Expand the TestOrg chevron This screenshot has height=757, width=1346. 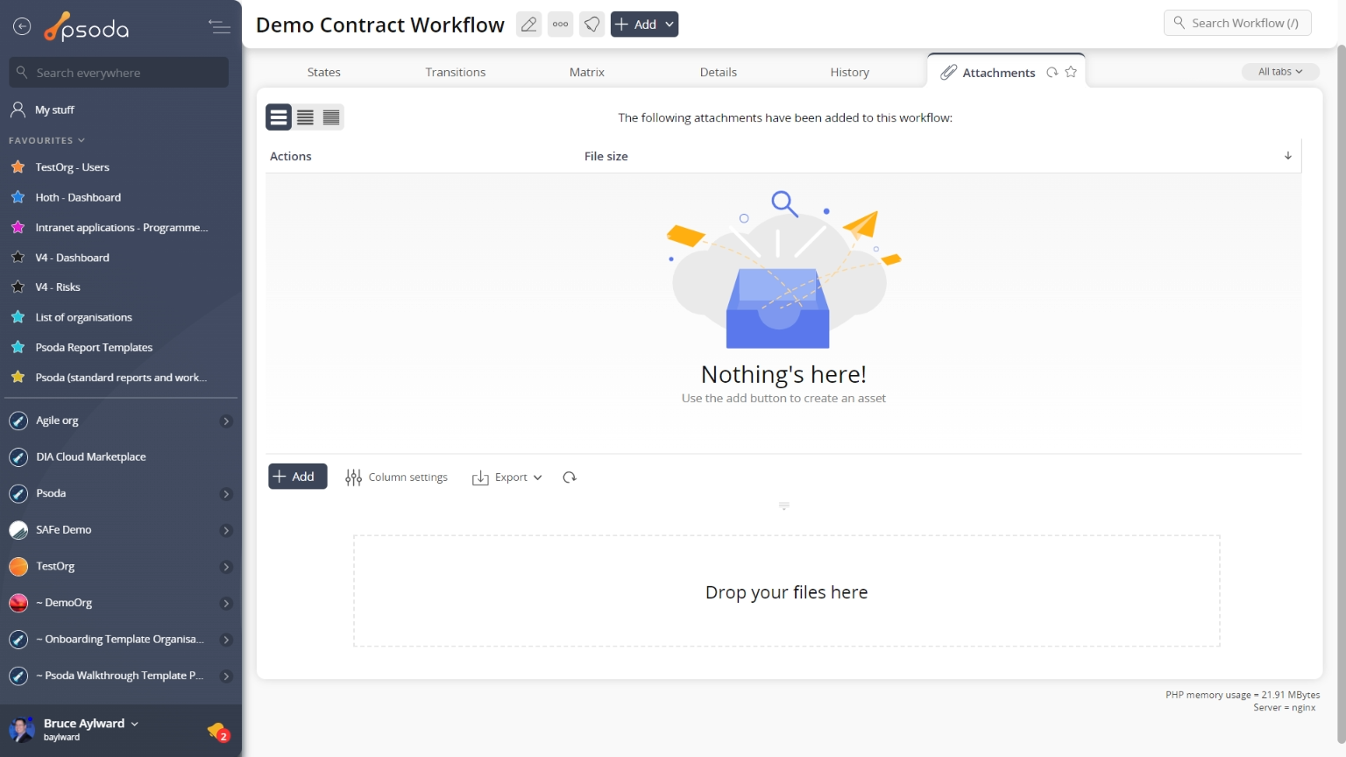click(226, 567)
